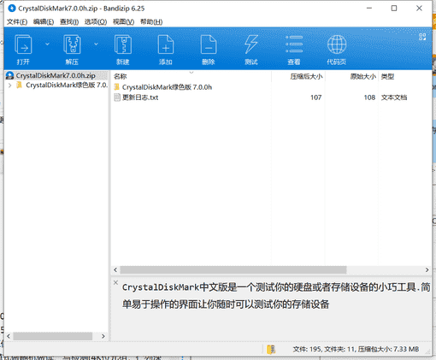Screen dimensions: 436x360
Task: Maximize the Bandizip window
Action: pyautogui.click(x=394, y=9)
